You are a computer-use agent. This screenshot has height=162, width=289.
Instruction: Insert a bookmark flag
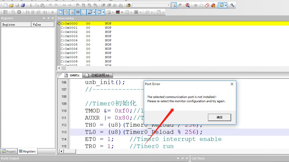(x=78, y=5)
